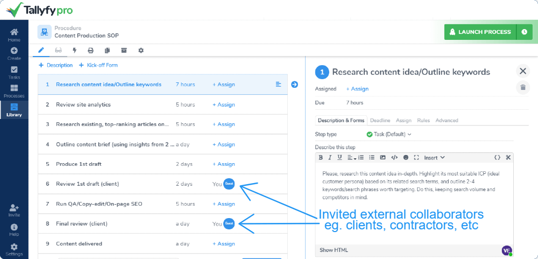Click the 7 hours due value
This screenshot has width=538, height=259.
(x=355, y=103)
